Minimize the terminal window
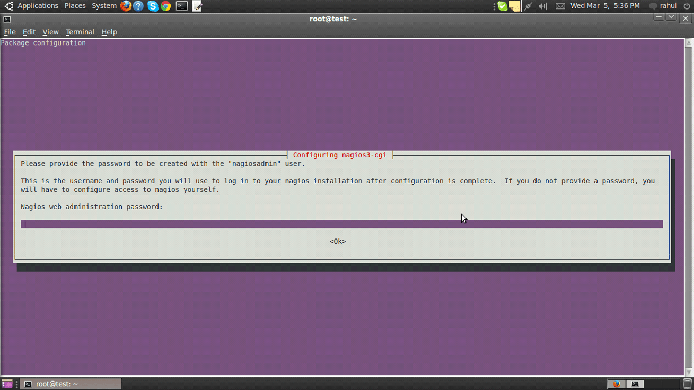Viewport: 694px width, 390px height. (658, 17)
